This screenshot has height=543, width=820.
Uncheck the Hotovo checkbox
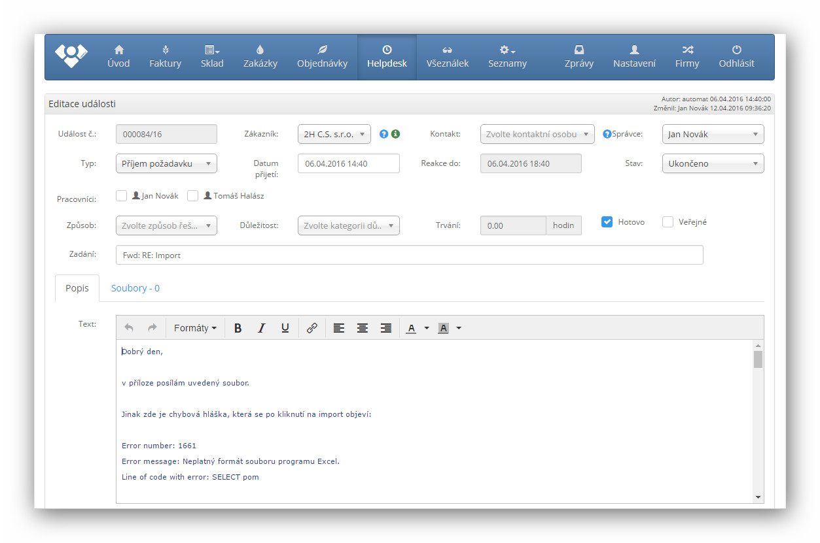click(x=607, y=222)
